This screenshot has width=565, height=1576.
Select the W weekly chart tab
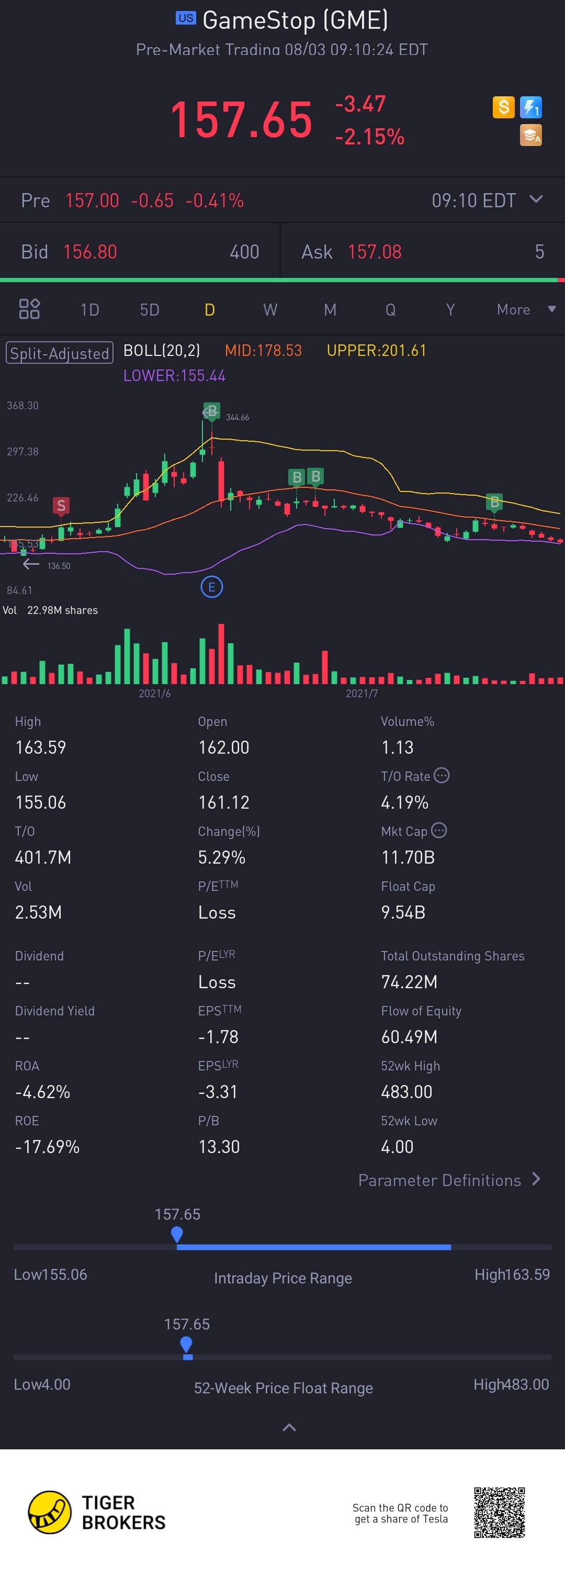pyautogui.click(x=270, y=309)
